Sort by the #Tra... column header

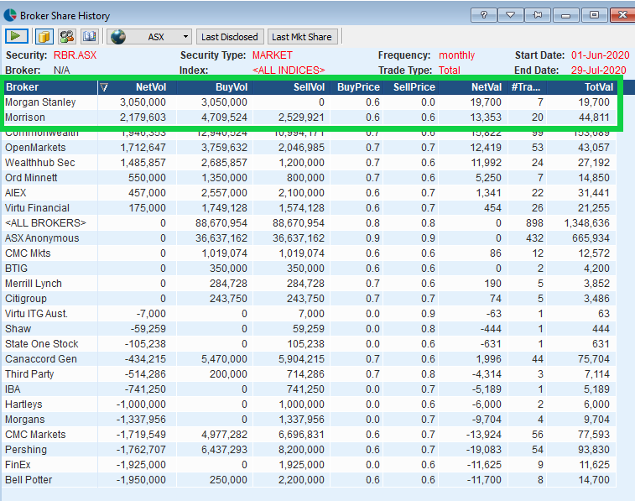(526, 87)
